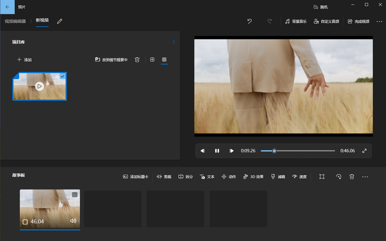
Task: Toggle the library clip selection checkmark
Action: coord(63,76)
